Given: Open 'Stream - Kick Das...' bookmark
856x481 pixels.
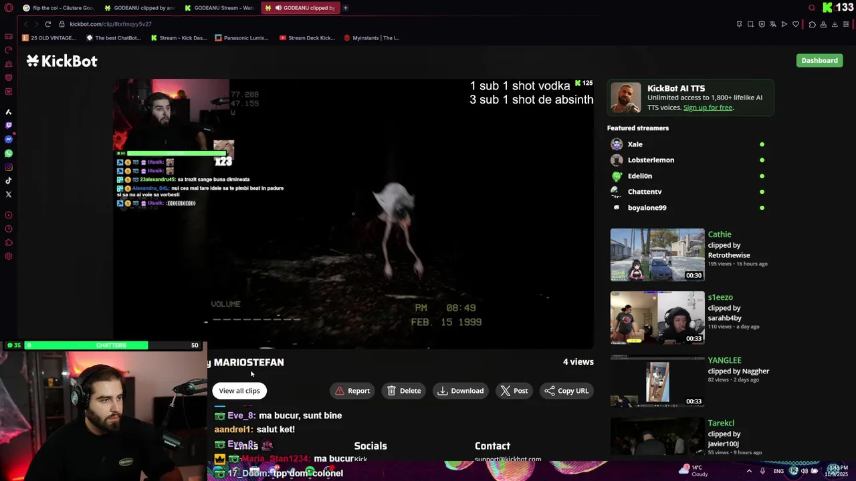Looking at the screenshot, I should (179, 38).
